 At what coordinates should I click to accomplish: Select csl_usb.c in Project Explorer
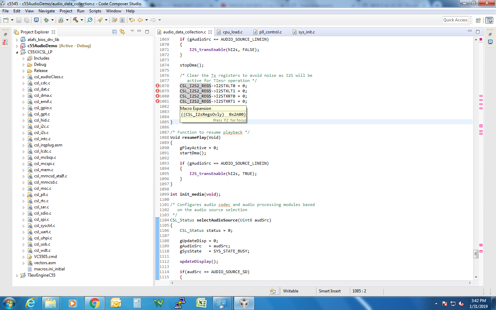tap(42, 244)
